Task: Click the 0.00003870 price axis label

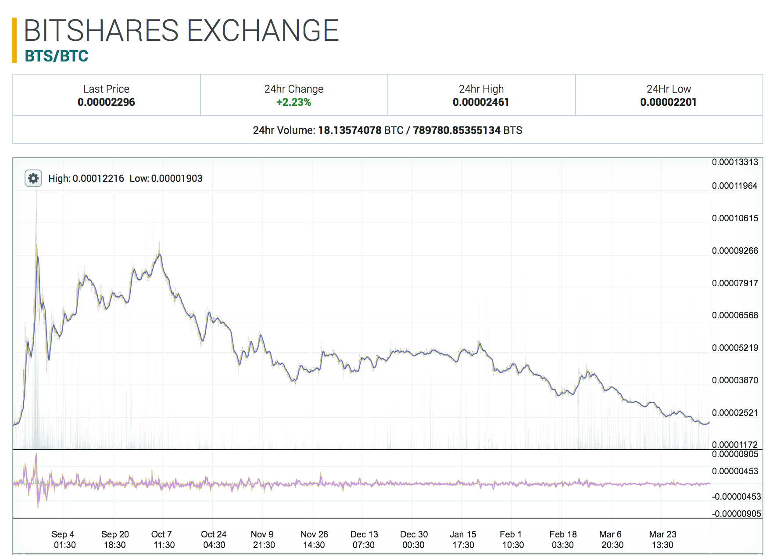Action: pos(735,380)
